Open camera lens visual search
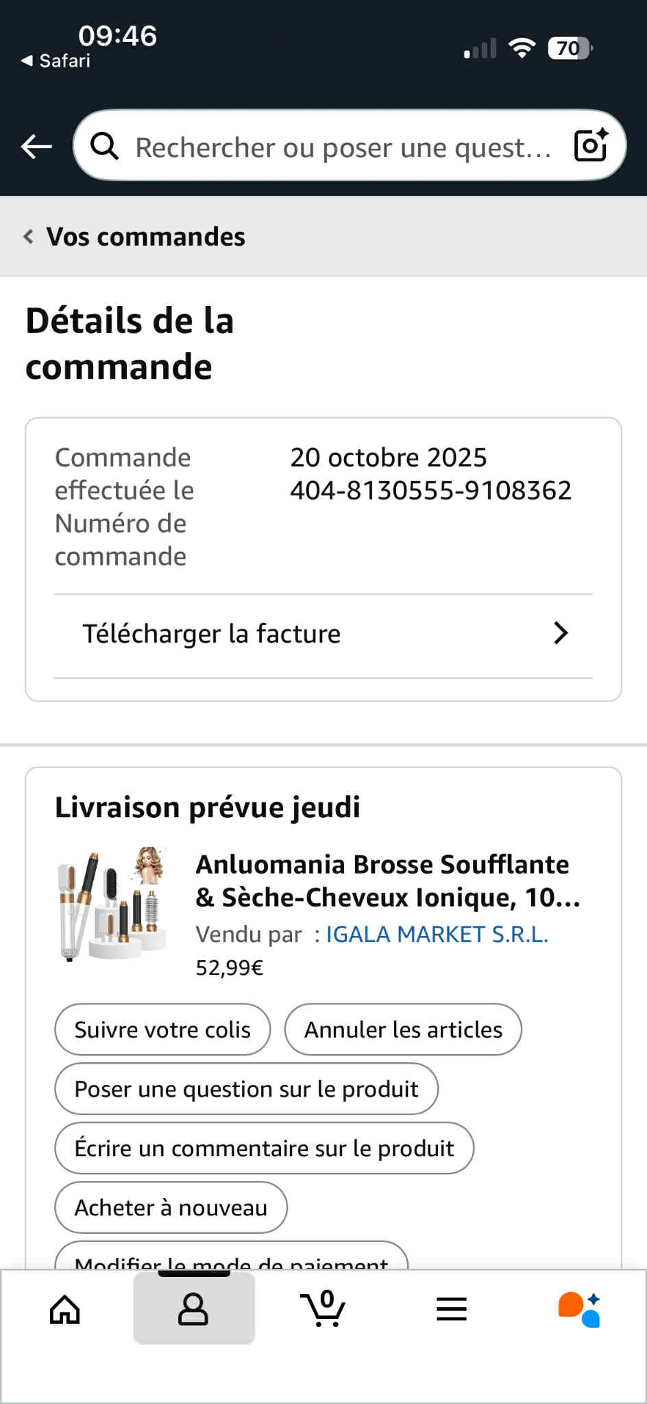 (x=591, y=145)
